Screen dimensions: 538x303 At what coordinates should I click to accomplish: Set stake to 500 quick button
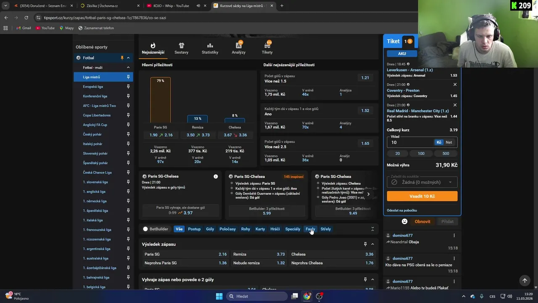coord(446,154)
